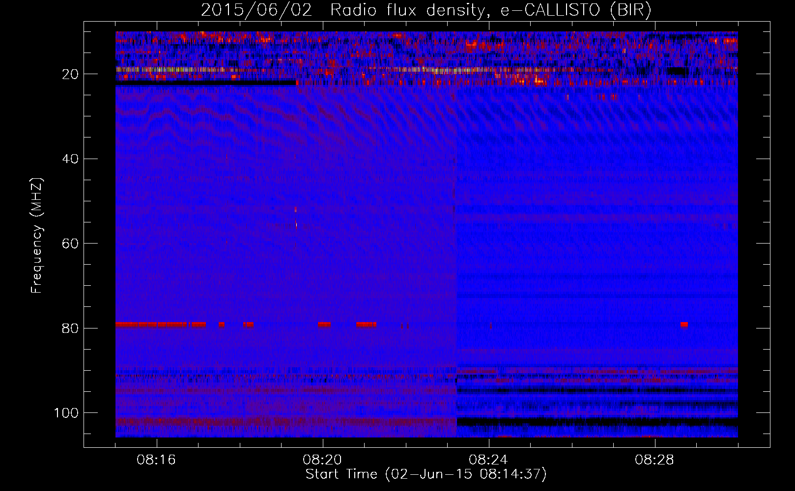Image resolution: width=795 pixels, height=491 pixels.
Task: Click the plot title mentioning e-CALLISTO (BIR)
Action: tap(426, 10)
